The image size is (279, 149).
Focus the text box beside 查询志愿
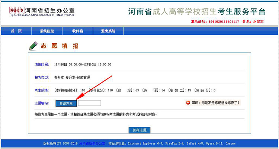pyautogui.click(x=89, y=103)
